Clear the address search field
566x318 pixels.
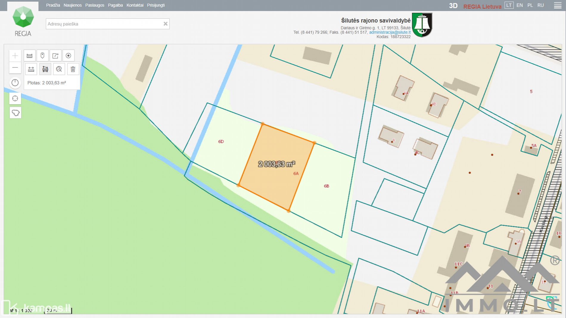pos(166,24)
